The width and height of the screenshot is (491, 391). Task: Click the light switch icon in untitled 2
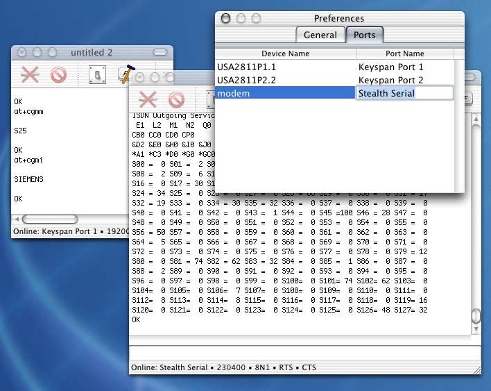point(97,75)
